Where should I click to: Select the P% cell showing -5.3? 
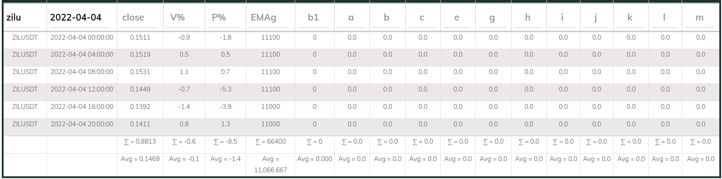pyautogui.click(x=226, y=89)
